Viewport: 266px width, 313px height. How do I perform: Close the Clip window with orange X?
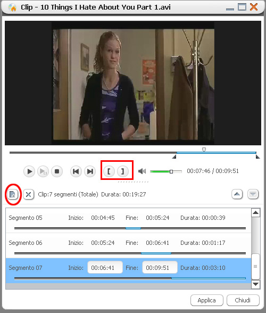tap(254, 7)
